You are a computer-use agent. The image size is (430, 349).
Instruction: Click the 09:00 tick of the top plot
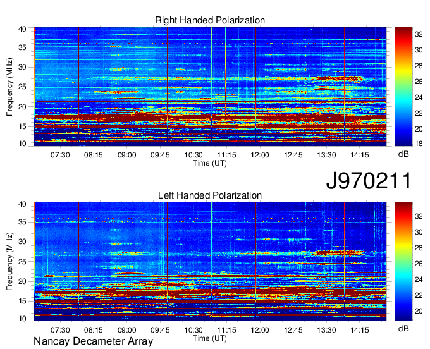126,155
